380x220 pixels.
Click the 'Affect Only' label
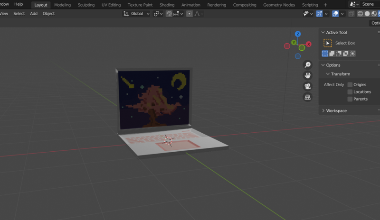pyautogui.click(x=334, y=85)
